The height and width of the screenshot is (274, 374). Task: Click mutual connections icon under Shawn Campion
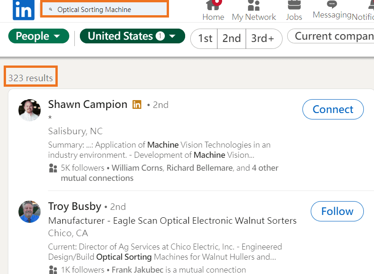pyautogui.click(x=53, y=168)
